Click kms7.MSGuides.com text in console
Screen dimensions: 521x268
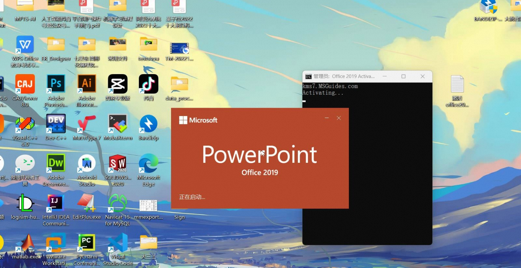pos(330,86)
